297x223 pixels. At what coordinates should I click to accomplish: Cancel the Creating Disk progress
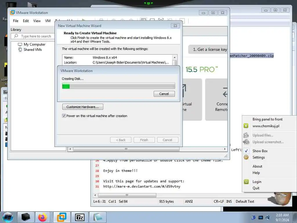click(x=164, y=94)
